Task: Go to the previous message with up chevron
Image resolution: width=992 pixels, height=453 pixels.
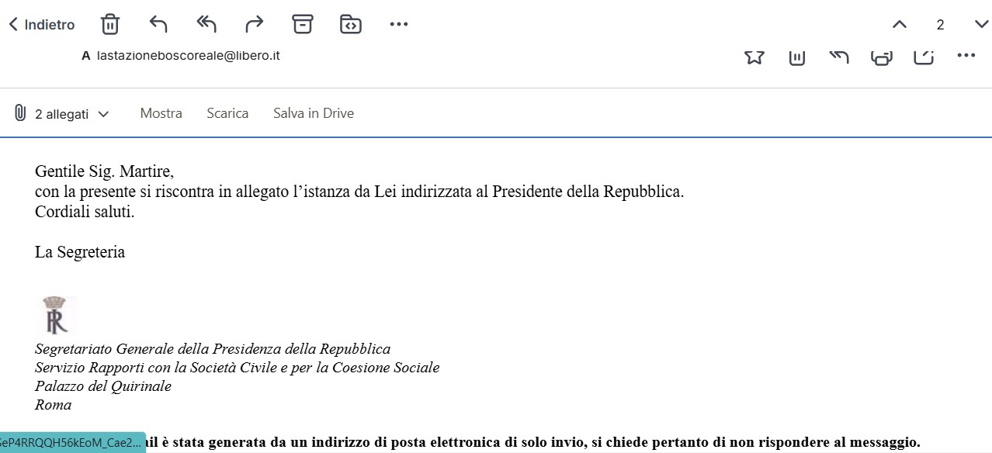Action: (900, 25)
